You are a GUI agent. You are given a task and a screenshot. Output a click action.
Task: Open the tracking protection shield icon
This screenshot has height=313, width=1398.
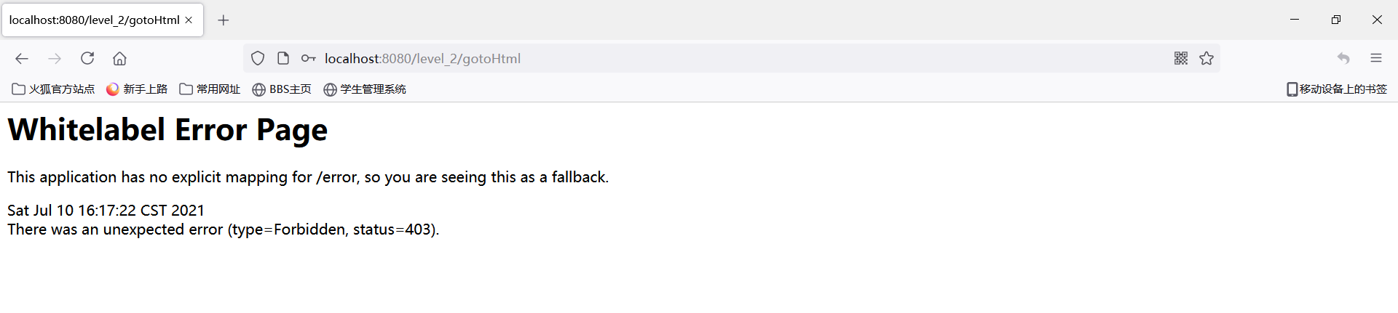point(258,59)
